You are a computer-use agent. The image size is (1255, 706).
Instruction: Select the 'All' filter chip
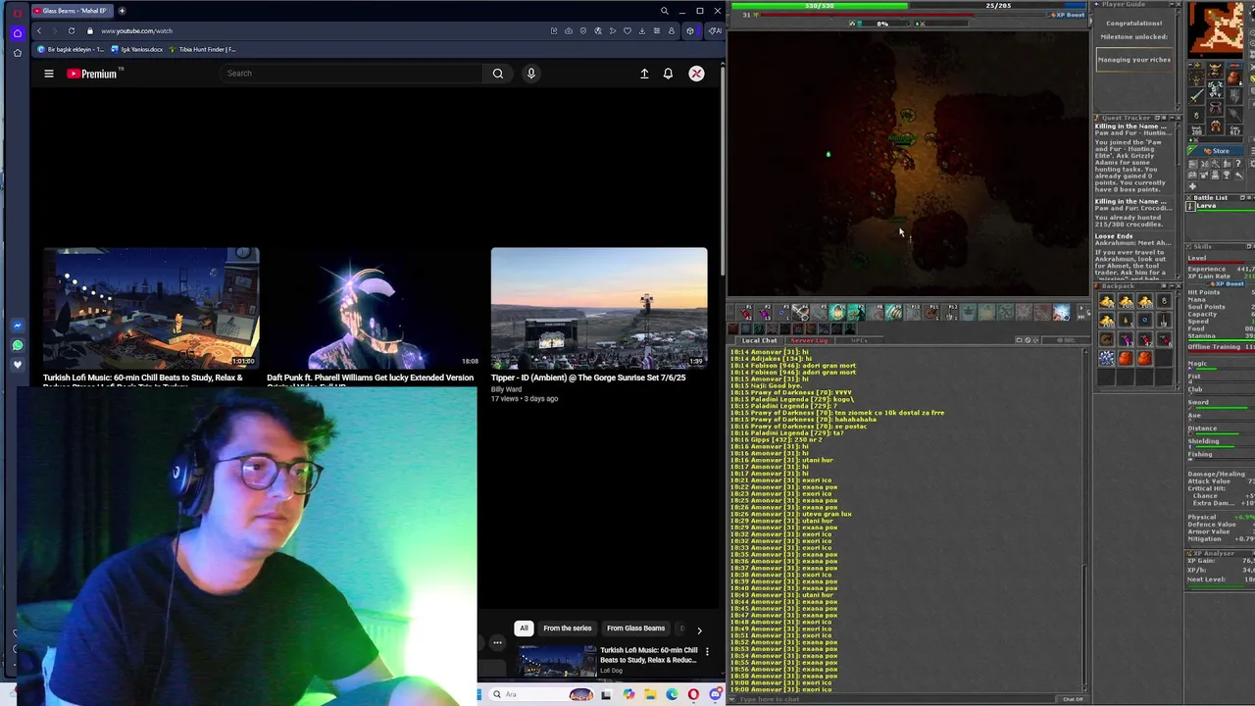point(524,629)
